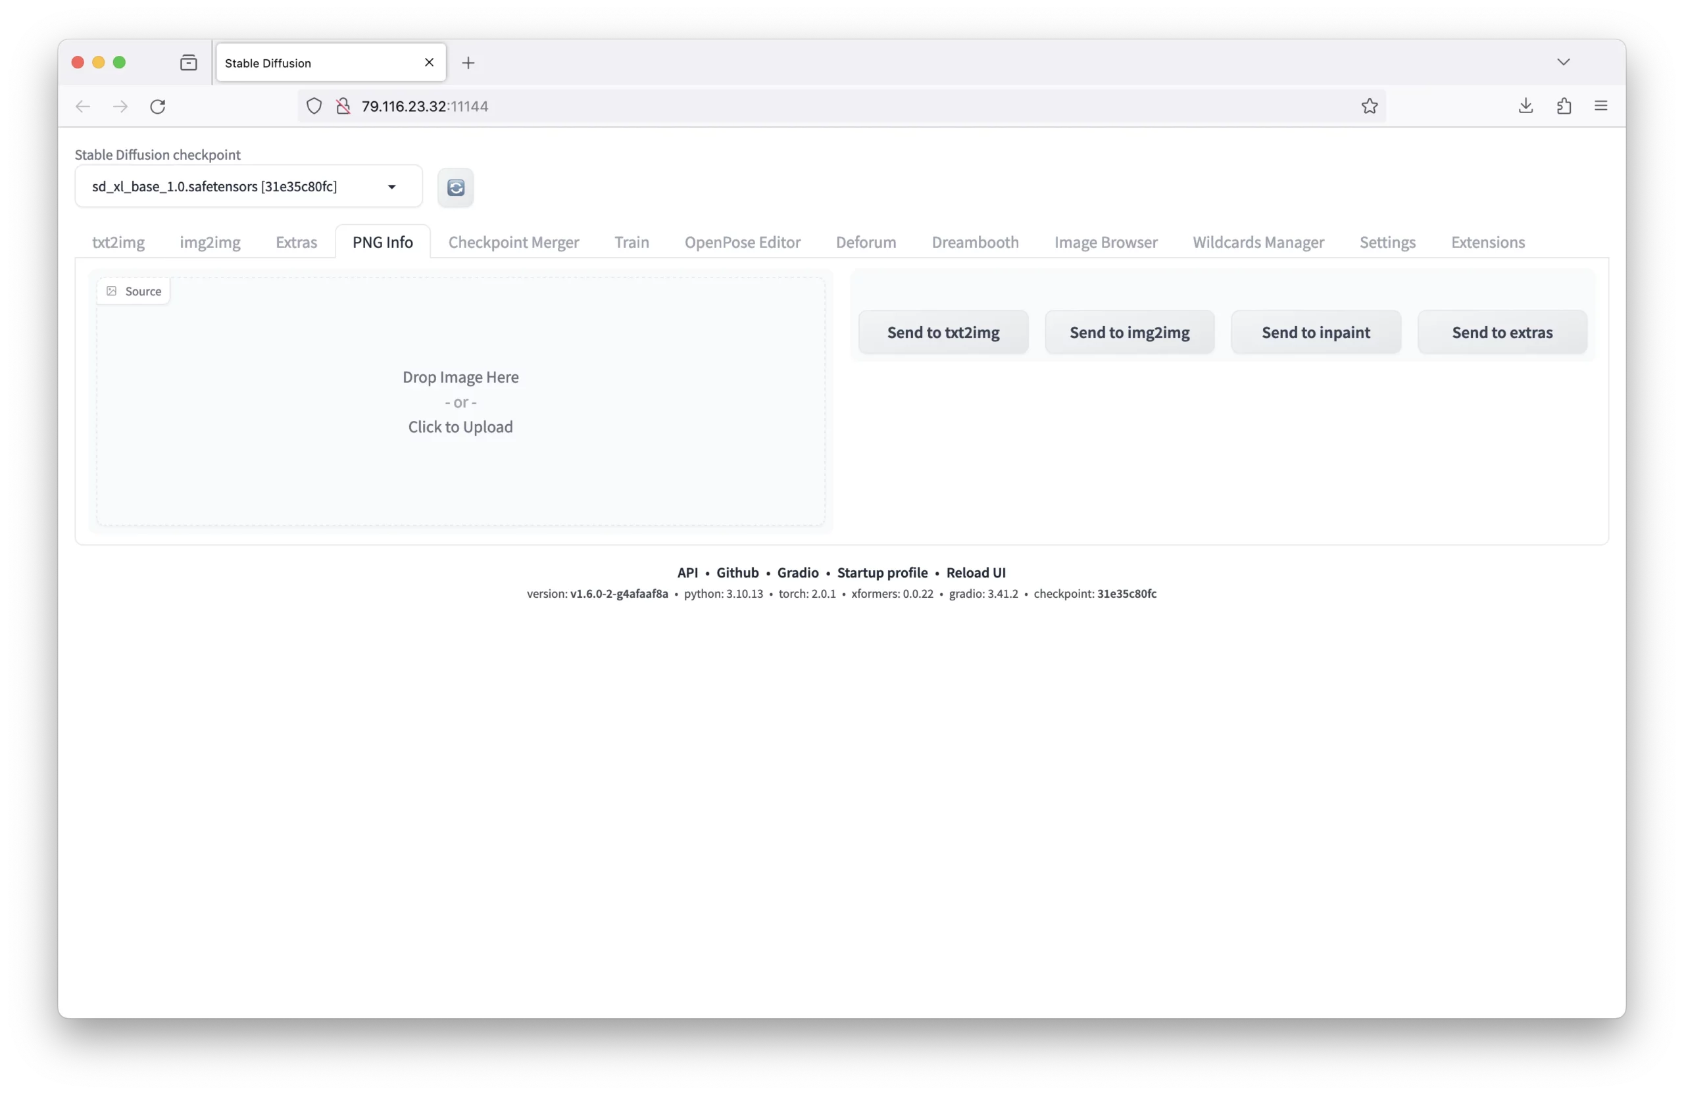Click Send to img2img button
Viewport: 1684px width, 1095px height.
tap(1129, 333)
